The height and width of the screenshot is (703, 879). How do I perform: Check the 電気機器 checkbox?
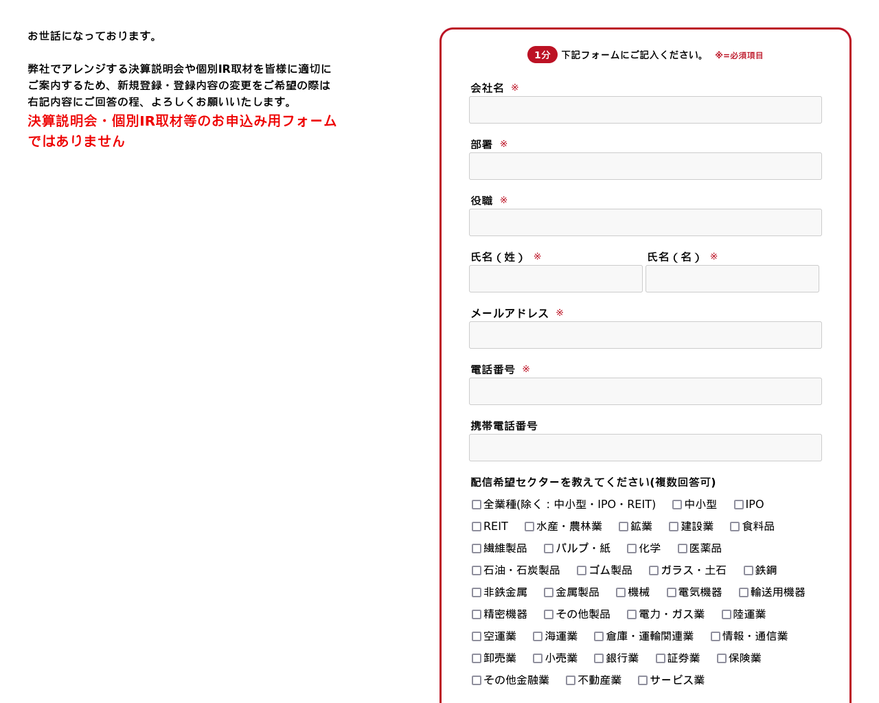672,592
